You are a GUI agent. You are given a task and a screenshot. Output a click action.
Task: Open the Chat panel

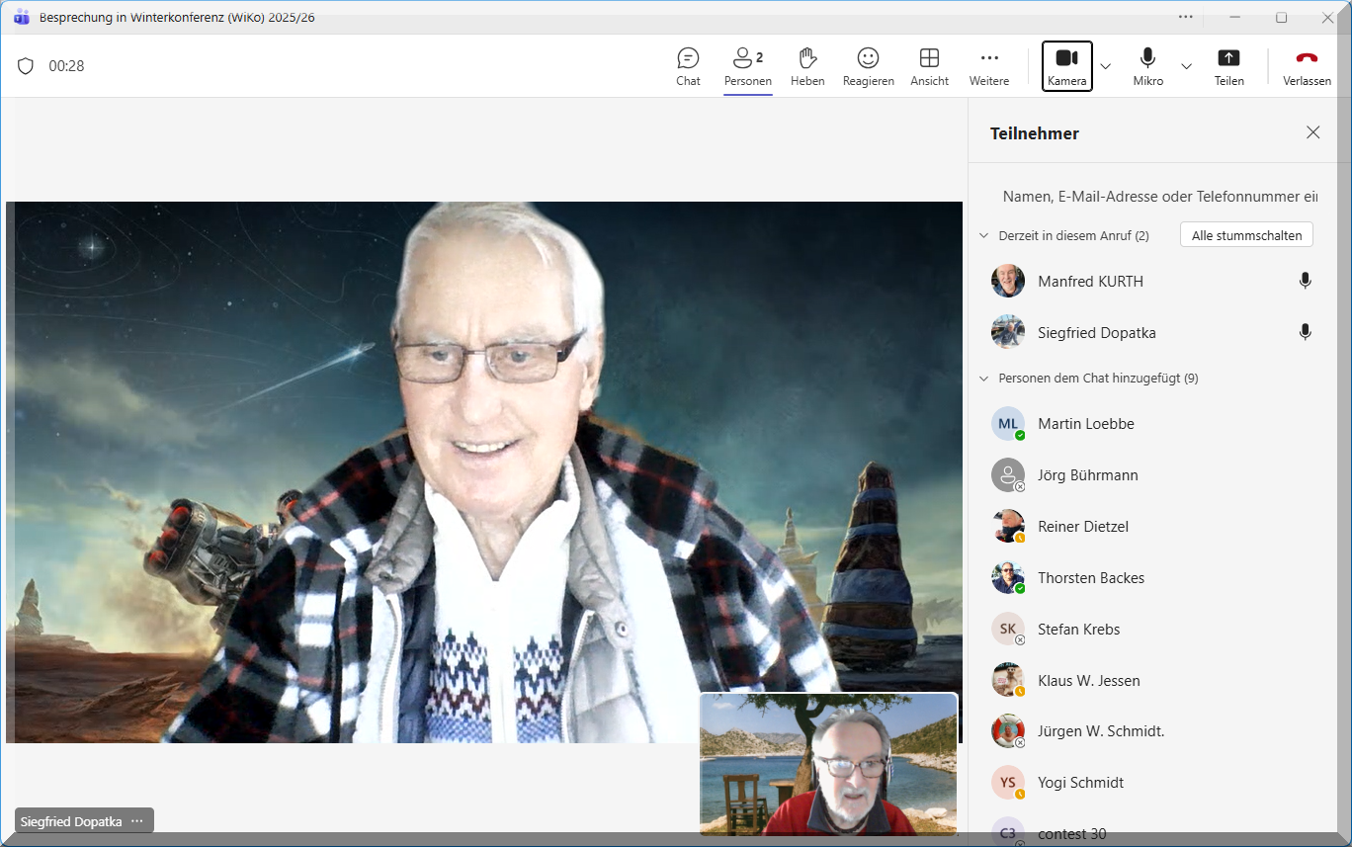688,66
